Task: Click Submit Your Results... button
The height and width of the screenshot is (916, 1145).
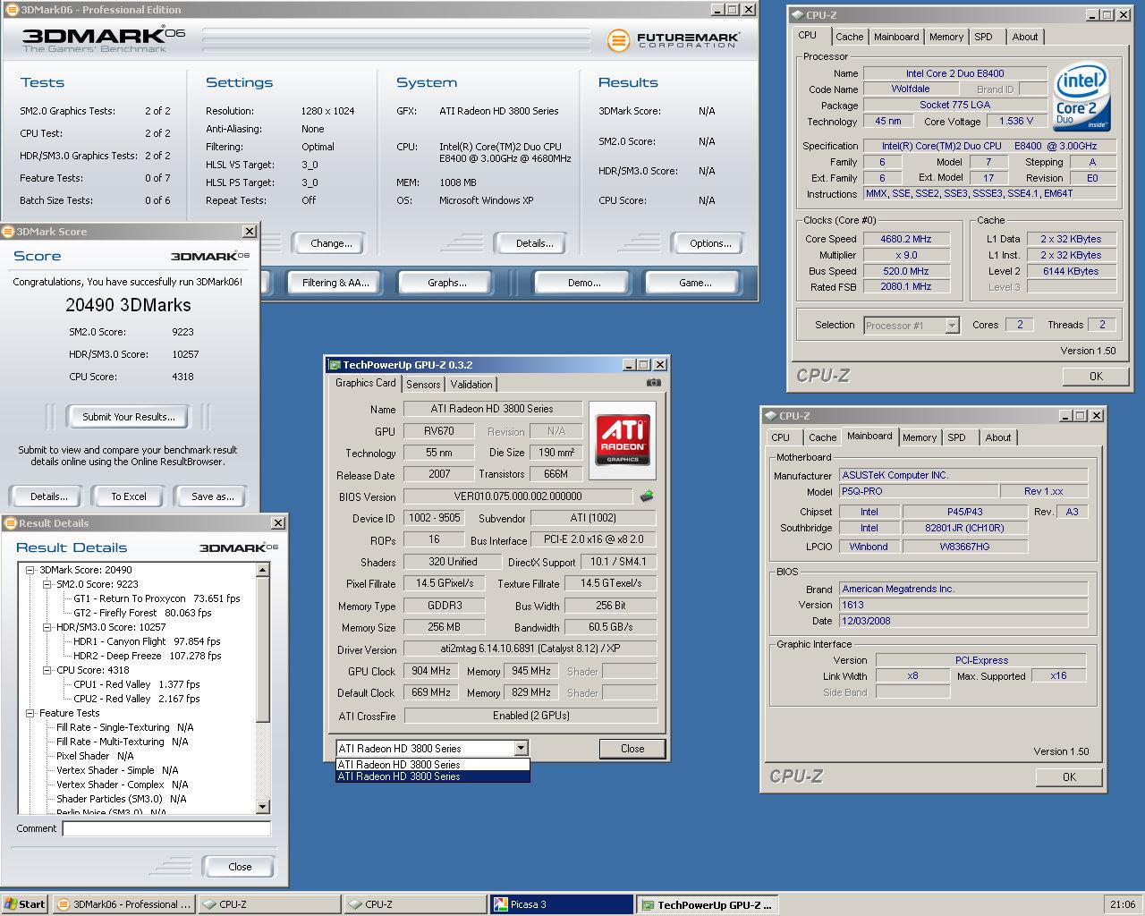Action: click(x=129, y=417)
